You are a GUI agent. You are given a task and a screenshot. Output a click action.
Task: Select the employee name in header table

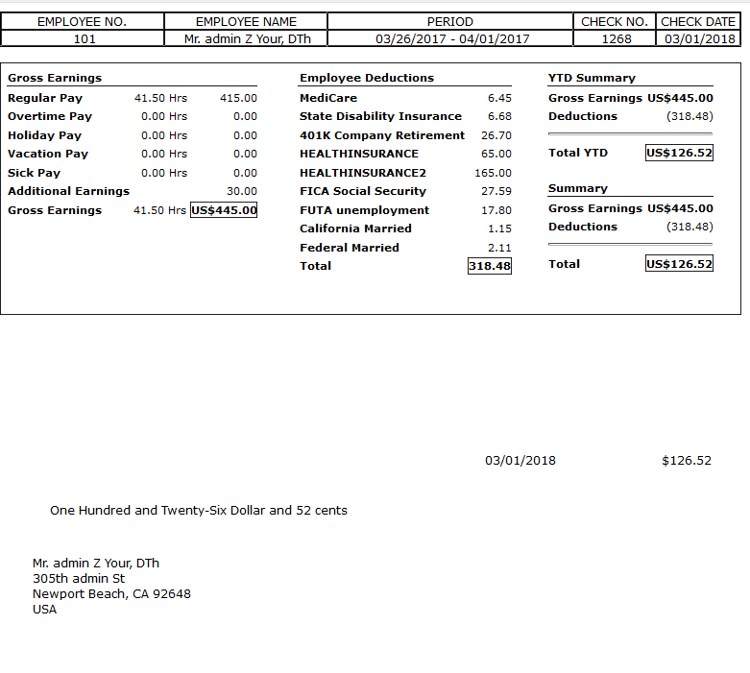coord(246,38)
